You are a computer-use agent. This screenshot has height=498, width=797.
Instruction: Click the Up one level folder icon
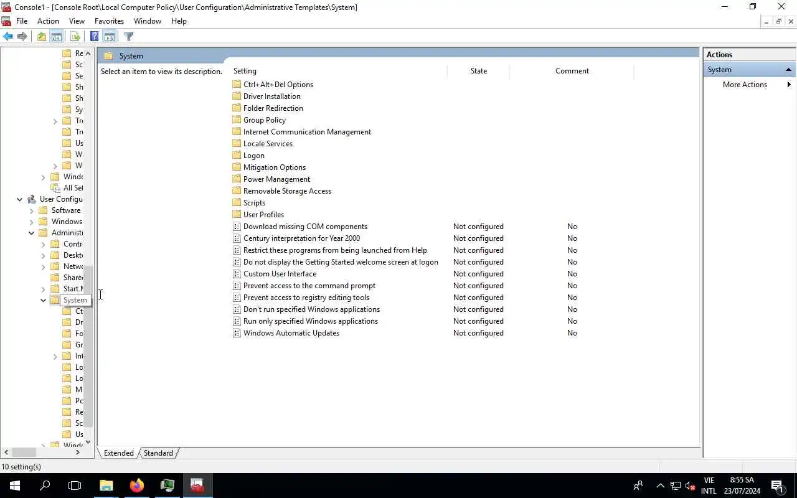click(x=41, y=37)
